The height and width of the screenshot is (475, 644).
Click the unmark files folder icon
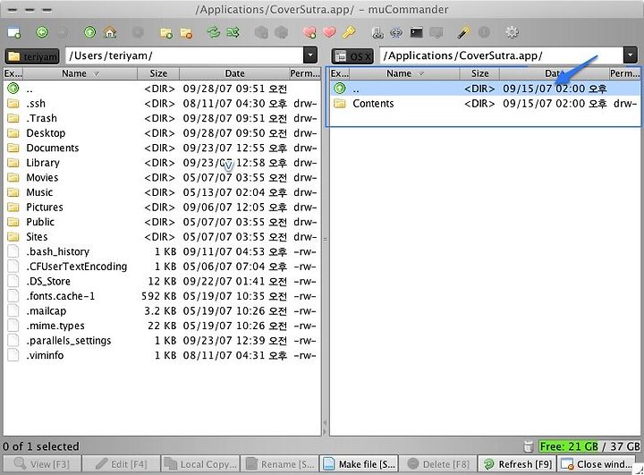pos(186,32)
